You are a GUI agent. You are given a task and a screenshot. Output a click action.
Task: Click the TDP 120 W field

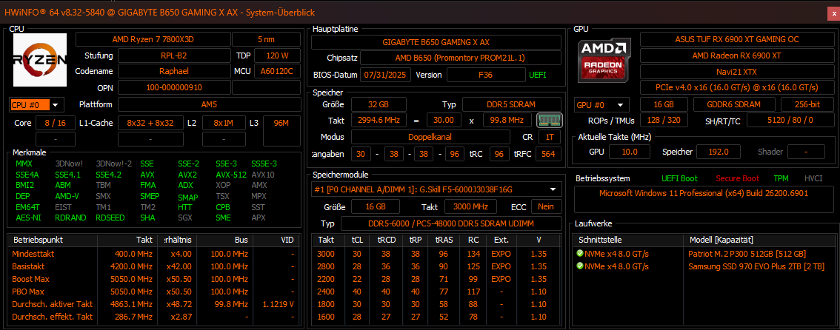pyautogui.click(x=277, y=55)
